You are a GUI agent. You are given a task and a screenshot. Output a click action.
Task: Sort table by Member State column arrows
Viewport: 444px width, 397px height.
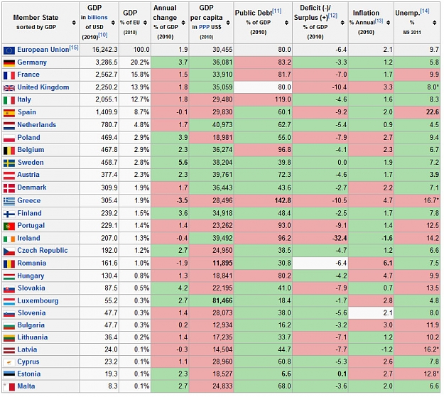[74, 23]
